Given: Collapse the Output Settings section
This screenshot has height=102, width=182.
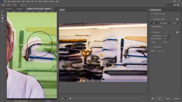Looking at the screenshot, I should [x=151, y=47].
